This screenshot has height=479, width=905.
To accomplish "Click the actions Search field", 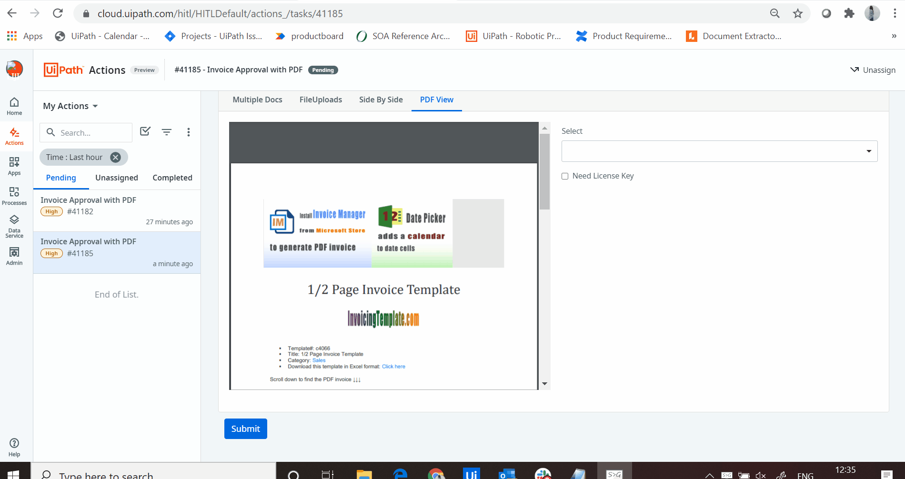I will point(93,132).
